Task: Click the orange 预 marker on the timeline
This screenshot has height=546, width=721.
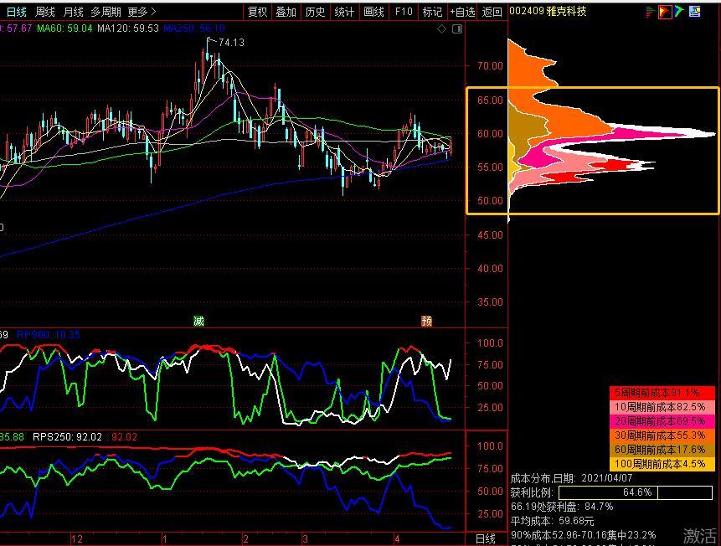Action: (426, 321)
